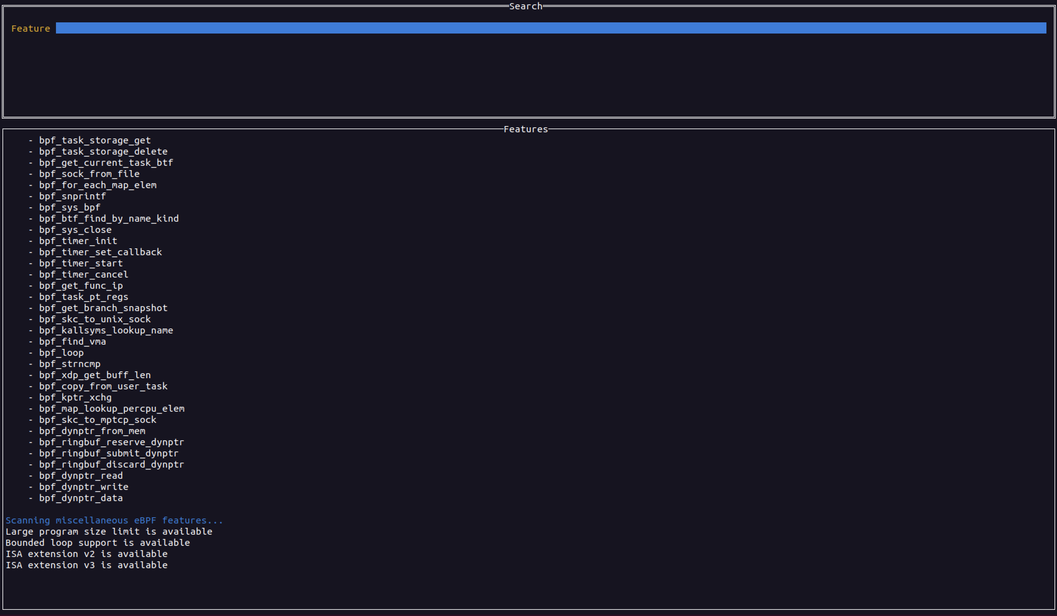Select bpf_get_current_task_btf in the list
Image resolution: width=1057 pixels, height=616 pixels.
[x=106, y=163]
